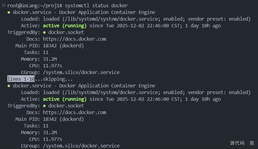Click 'CPU: 11.977s' in the first block
258x149 pixels.
point(46,66)
